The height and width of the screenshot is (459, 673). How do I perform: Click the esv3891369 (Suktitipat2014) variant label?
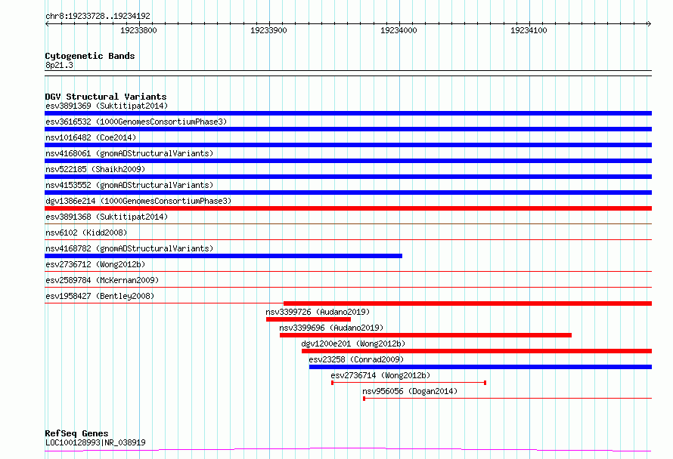pos(107,106)
